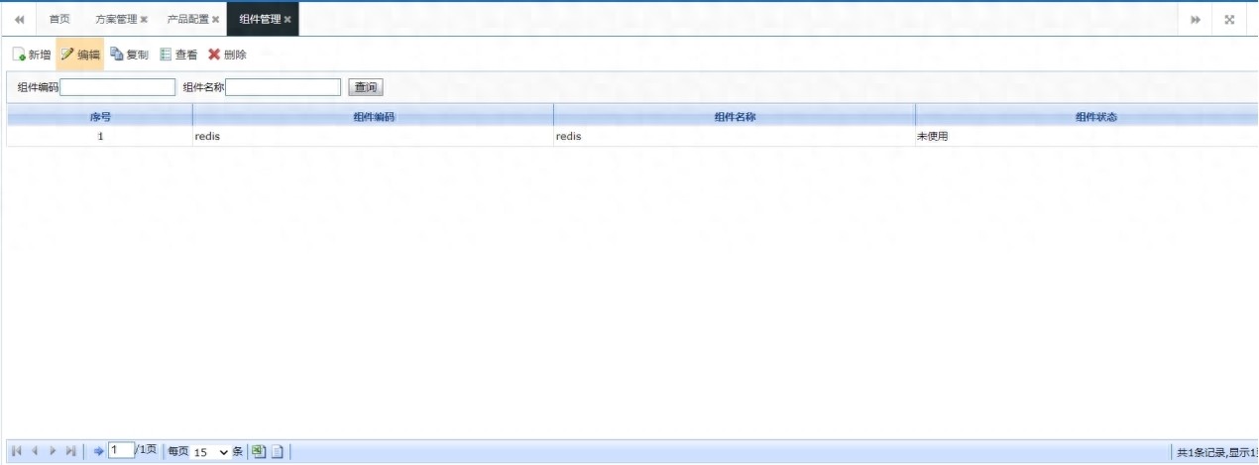Switch to the 首页 tab

click(x=59, y=19)
